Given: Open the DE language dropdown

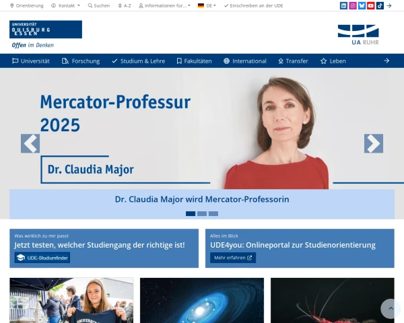Looking at the screenshot, I should click(x=207, y=5).
